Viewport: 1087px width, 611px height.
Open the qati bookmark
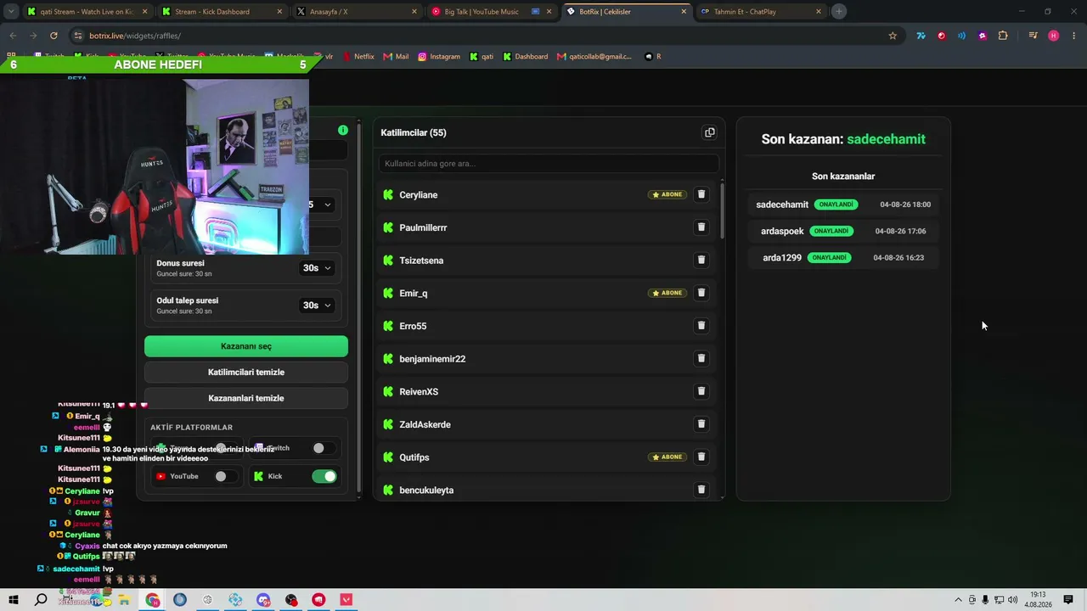pos(482,57)
